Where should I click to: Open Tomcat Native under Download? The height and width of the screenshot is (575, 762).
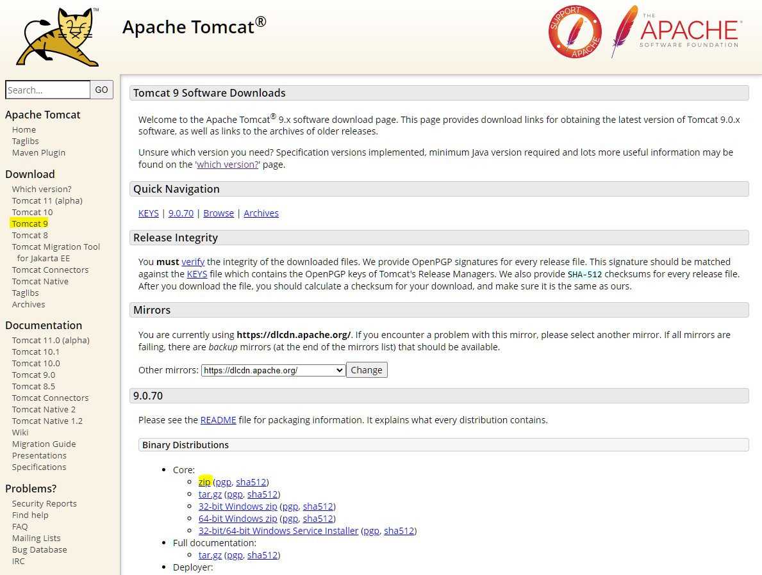[40, 281]
